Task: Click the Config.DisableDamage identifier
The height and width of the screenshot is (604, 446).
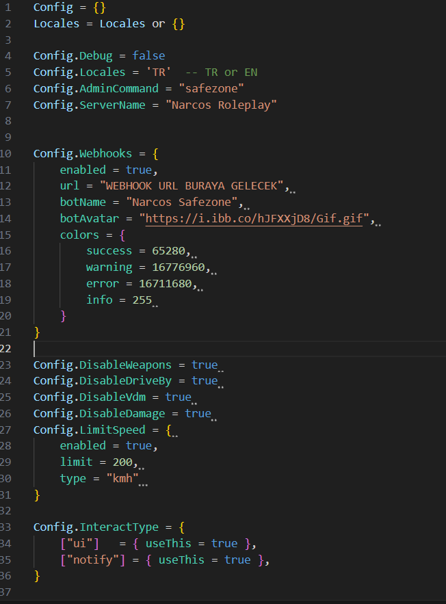Action: click(99, 413)
